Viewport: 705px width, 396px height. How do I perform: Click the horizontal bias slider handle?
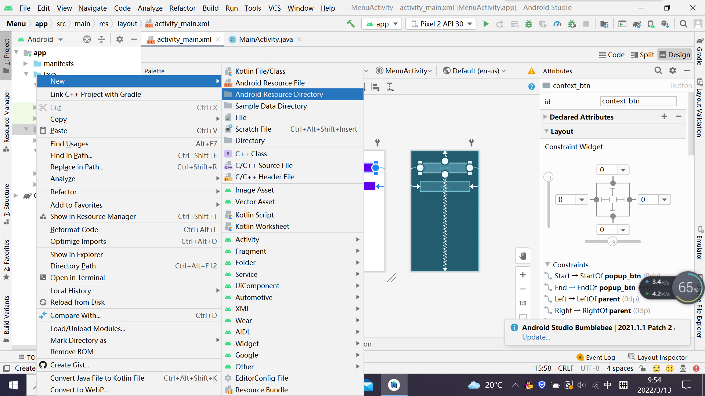pyautogui.click(x=612, y=242)
